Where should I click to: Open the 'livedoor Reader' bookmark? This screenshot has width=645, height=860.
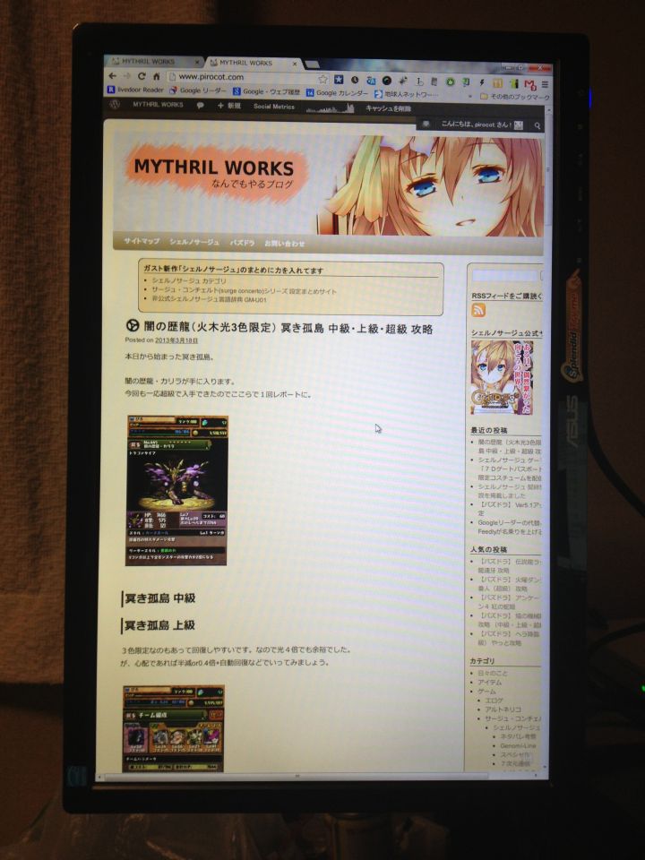tap(135, 90)
